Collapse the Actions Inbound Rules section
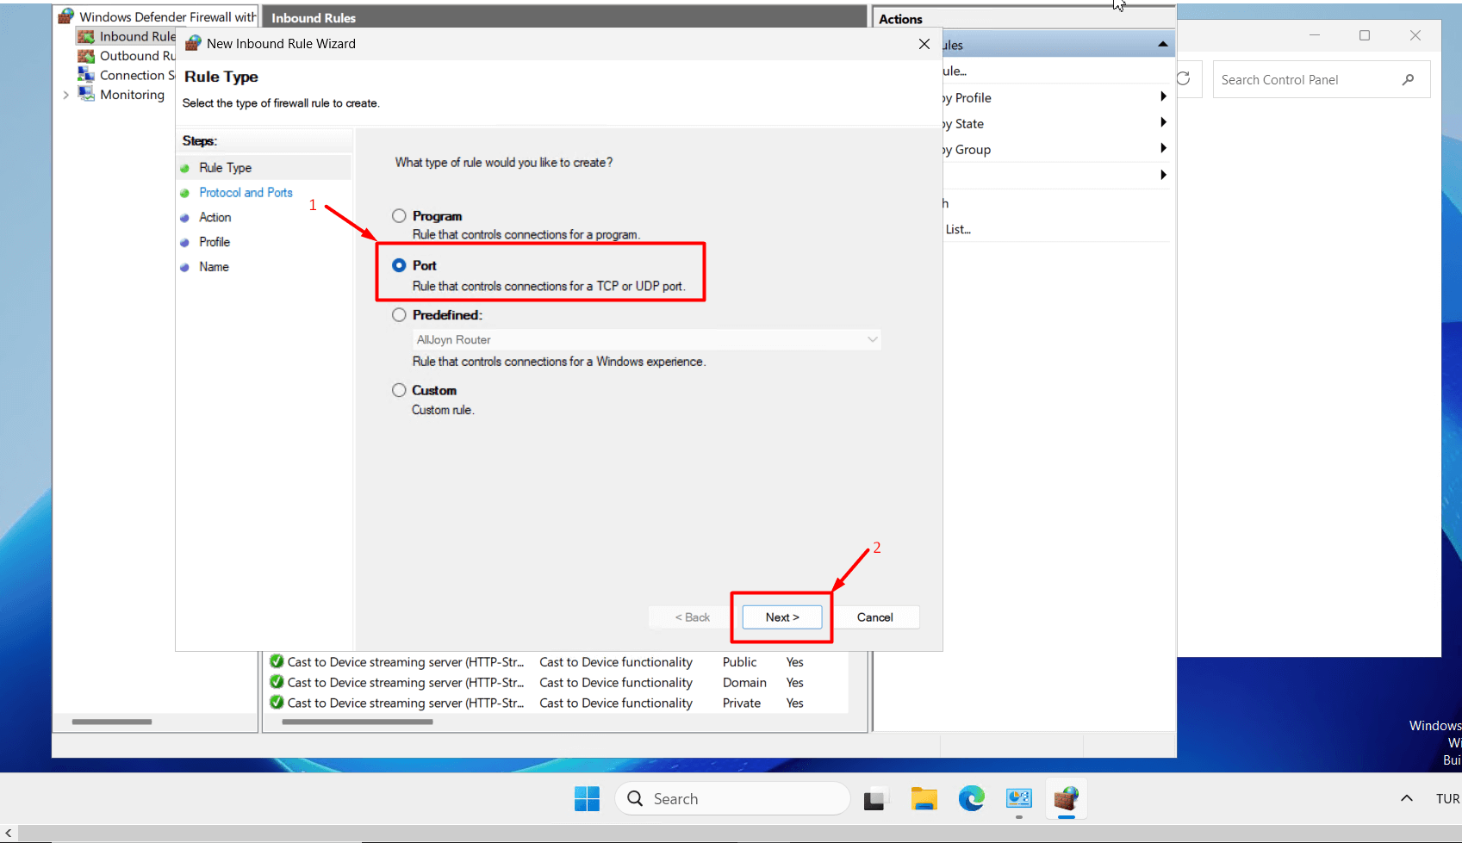The image size is (1462, 843). click(x=1162, y=44)
